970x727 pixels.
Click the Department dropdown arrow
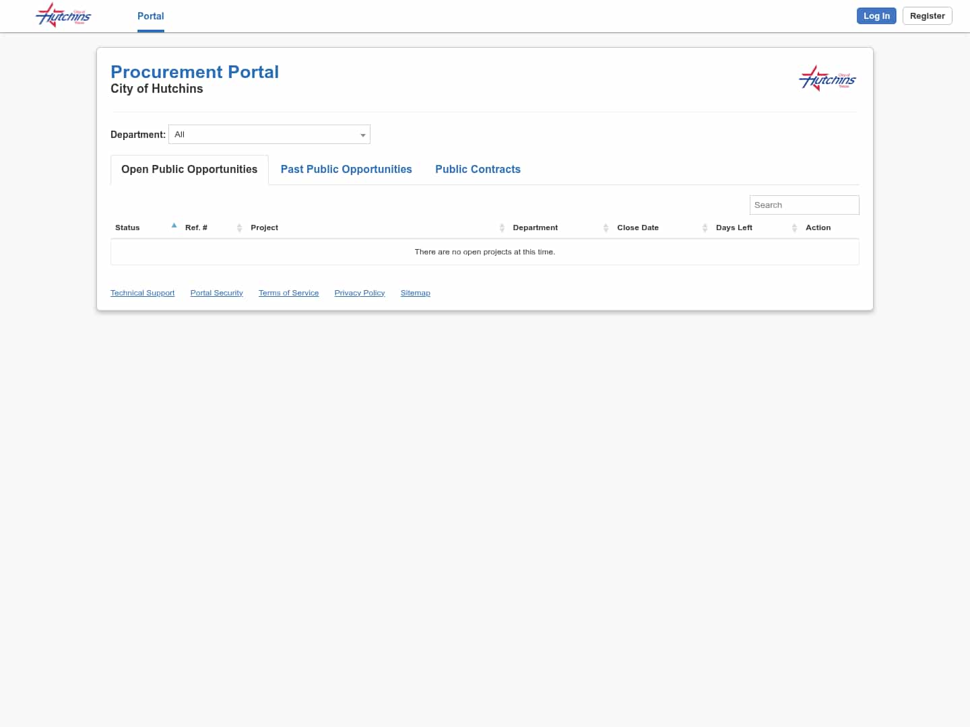(x=363, y=134)
